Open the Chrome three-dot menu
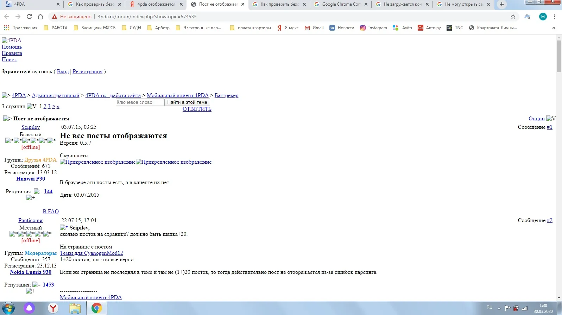 [x=554, y=17]
